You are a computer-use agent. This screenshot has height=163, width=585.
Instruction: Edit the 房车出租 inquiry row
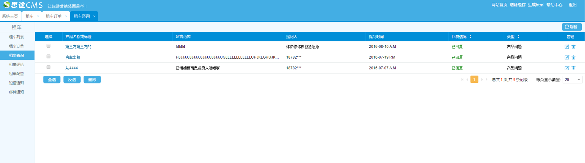coord(567,58)
